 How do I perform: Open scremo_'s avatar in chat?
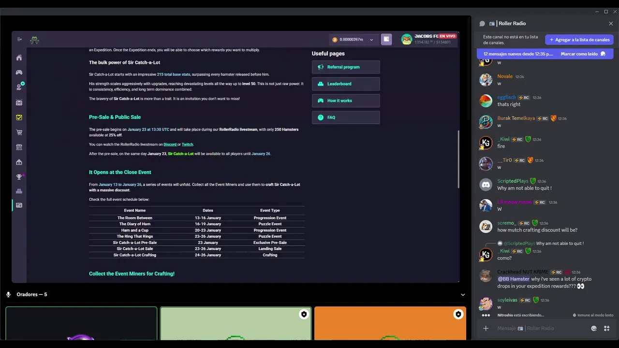point(486,226)
